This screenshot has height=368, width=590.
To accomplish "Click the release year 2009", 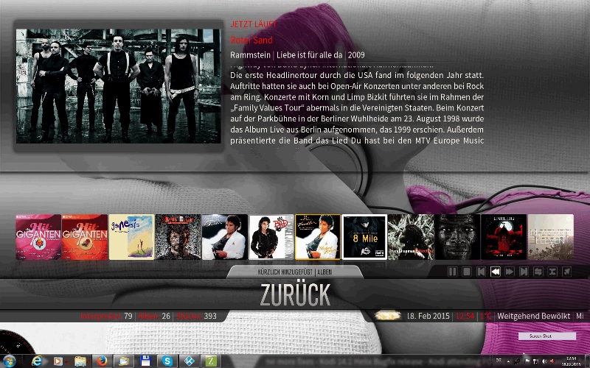I will point(356,54).
